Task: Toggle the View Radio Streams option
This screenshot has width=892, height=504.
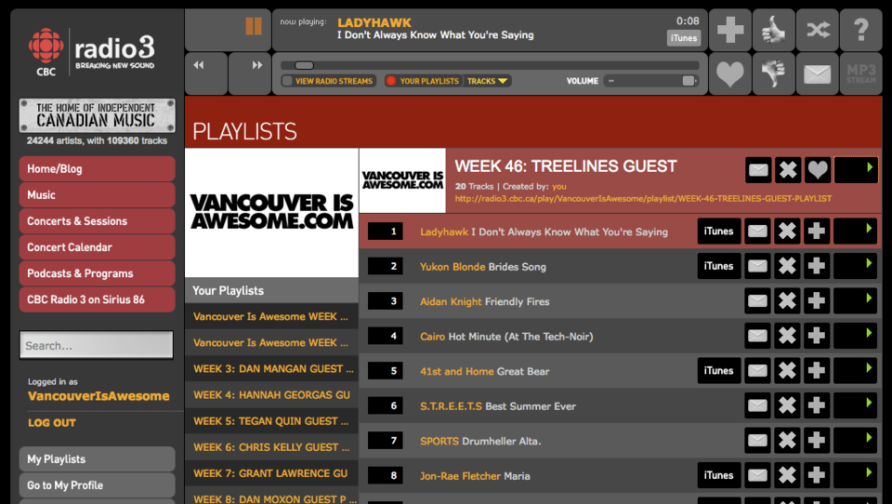Action: (x=328, y=81)
